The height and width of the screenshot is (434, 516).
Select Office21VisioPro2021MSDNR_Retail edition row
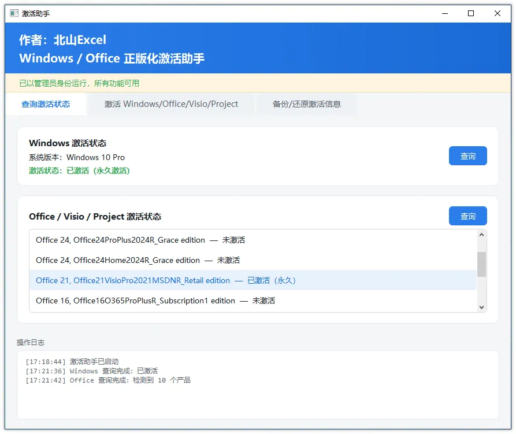point(253,280)
